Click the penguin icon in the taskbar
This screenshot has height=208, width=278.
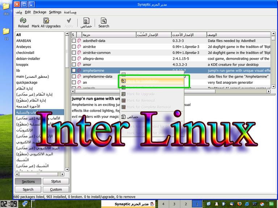(216, 204)
